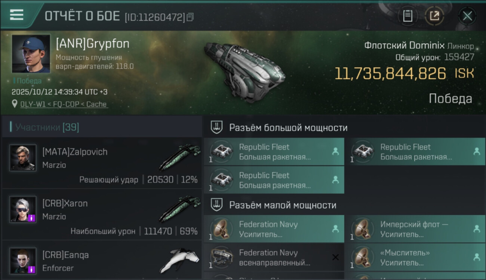Viewport: 486px width, 280px height.
Task: Open the hamburger menu in the header
Action: 17,15
